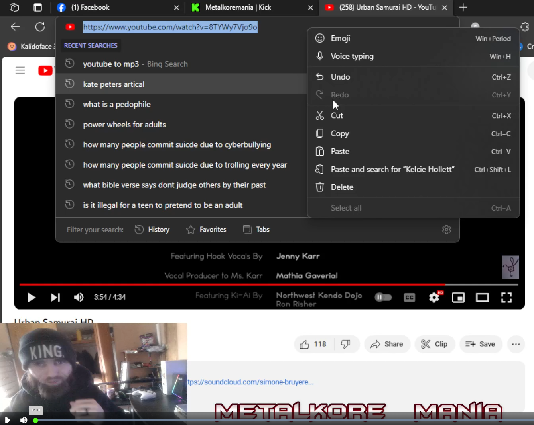
Task: Skip to next video
Action: [x=55, y=297]
